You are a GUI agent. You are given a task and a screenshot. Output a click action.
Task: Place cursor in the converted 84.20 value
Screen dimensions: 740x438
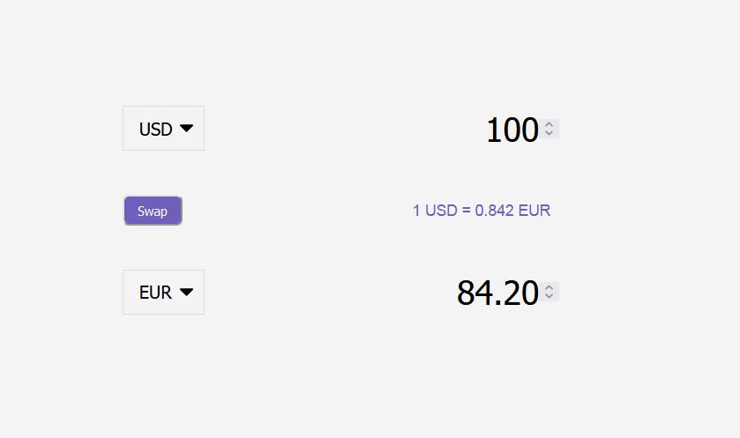click(x=497, y=293)
